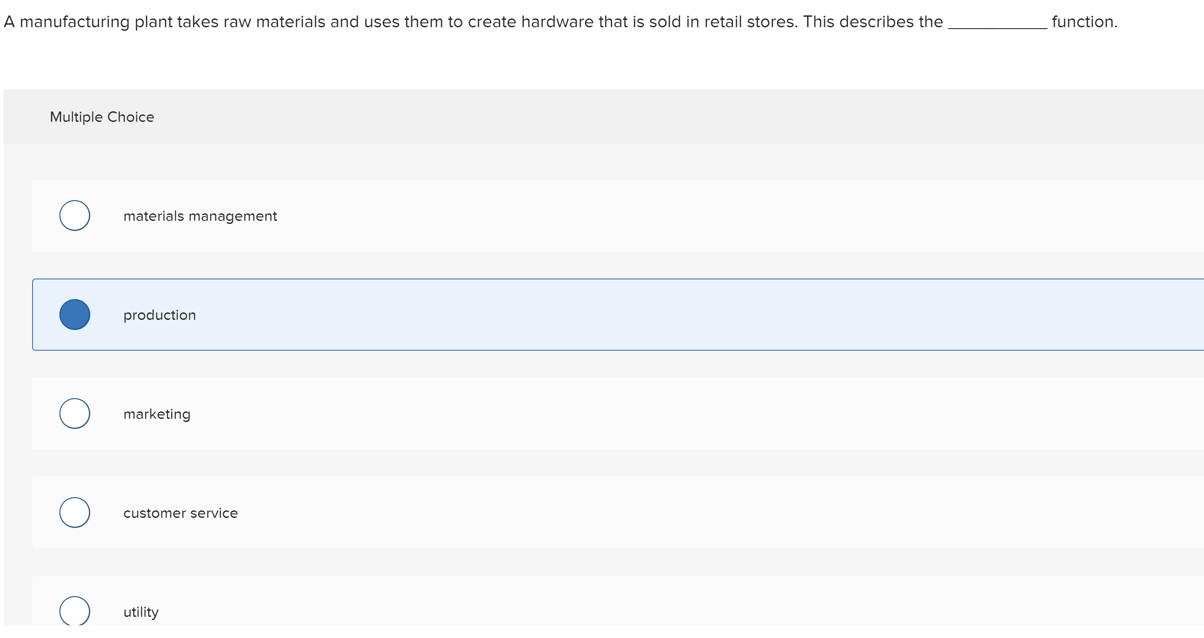This screenshot has width=1204, height=638.
Task: Select the utility radio button
Action: coord(74,611)
